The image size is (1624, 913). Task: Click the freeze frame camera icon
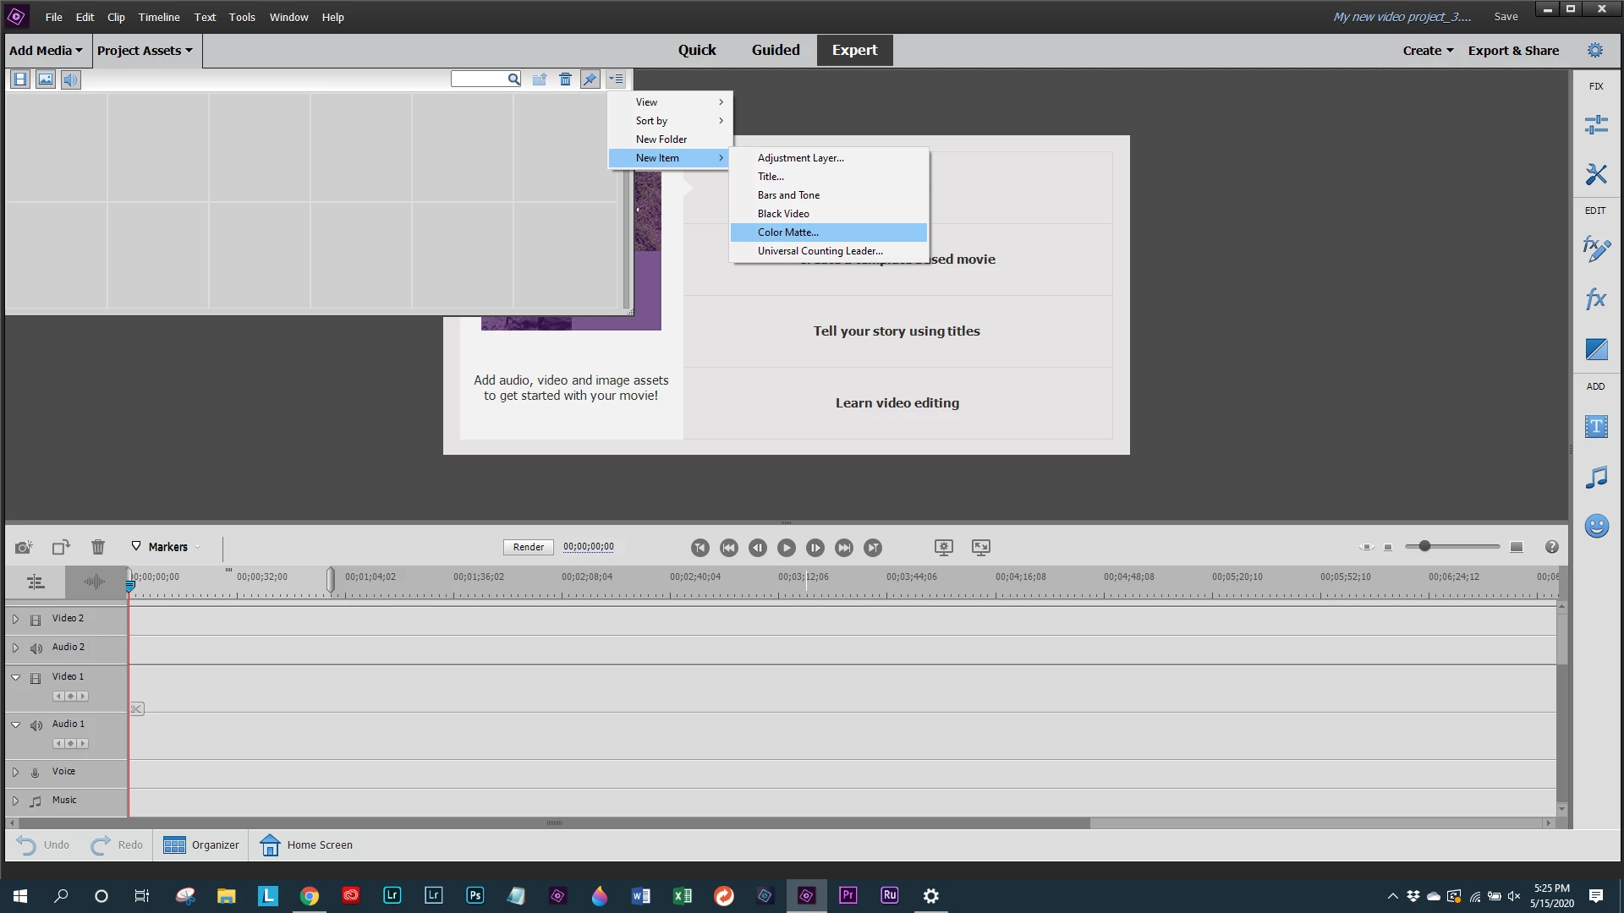click(24, 547)
